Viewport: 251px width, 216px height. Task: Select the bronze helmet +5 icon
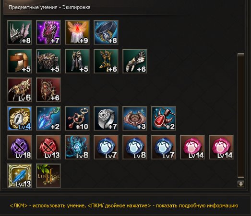point(20,61)
